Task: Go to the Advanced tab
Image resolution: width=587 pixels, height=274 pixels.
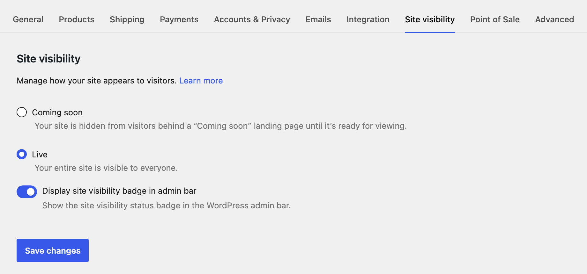Action: coord(554,19)
